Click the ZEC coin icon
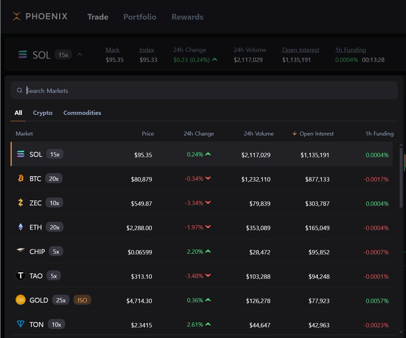 [x=21, y=203]
